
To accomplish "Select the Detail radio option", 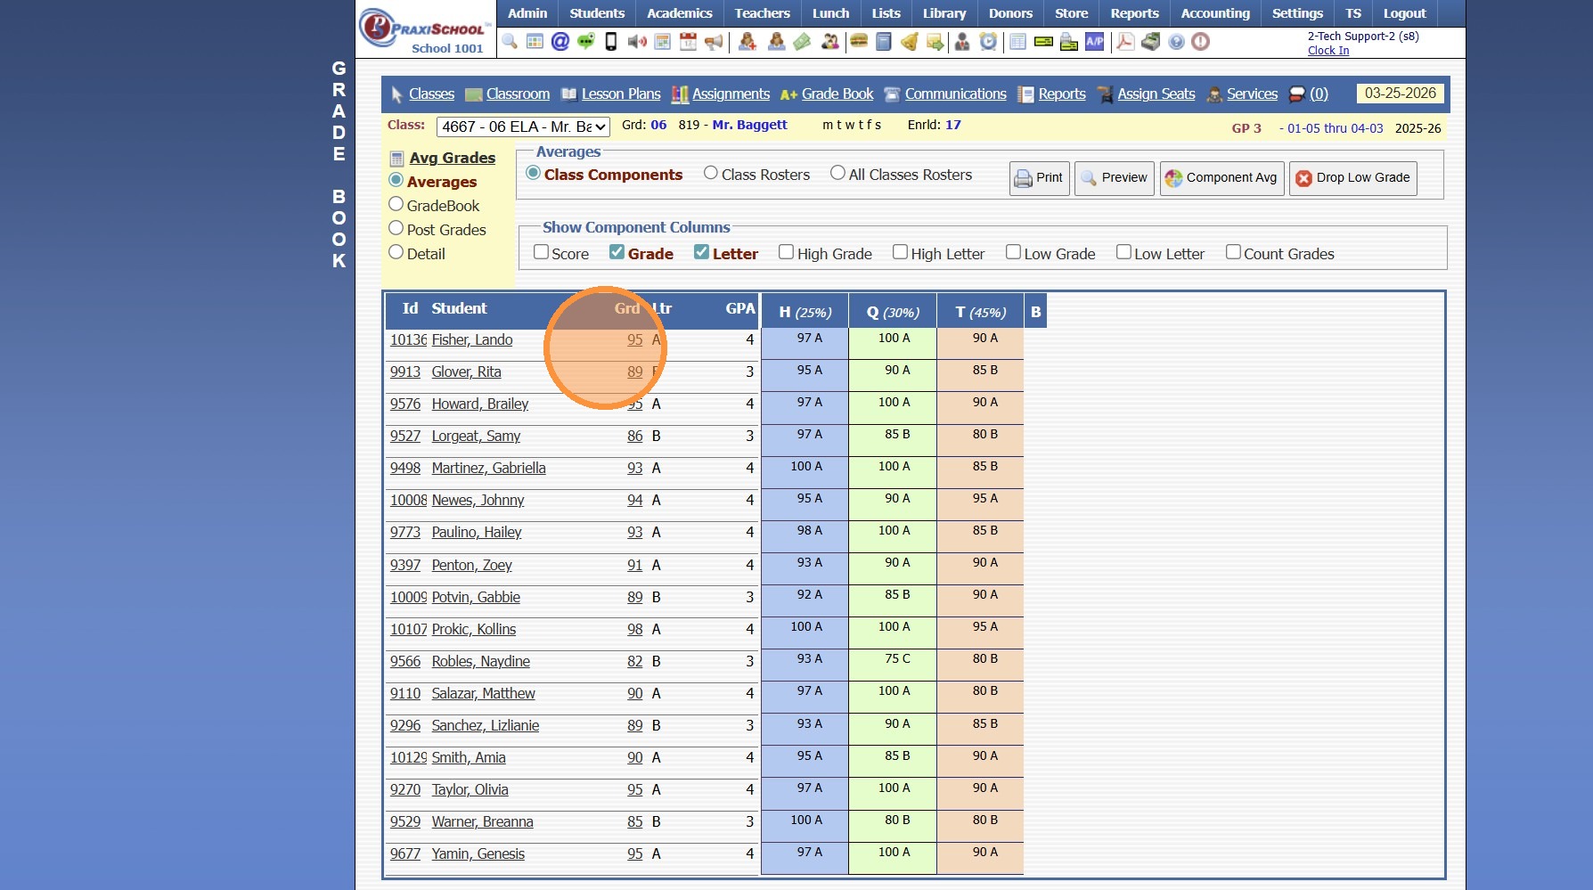I will coord(396,252).
